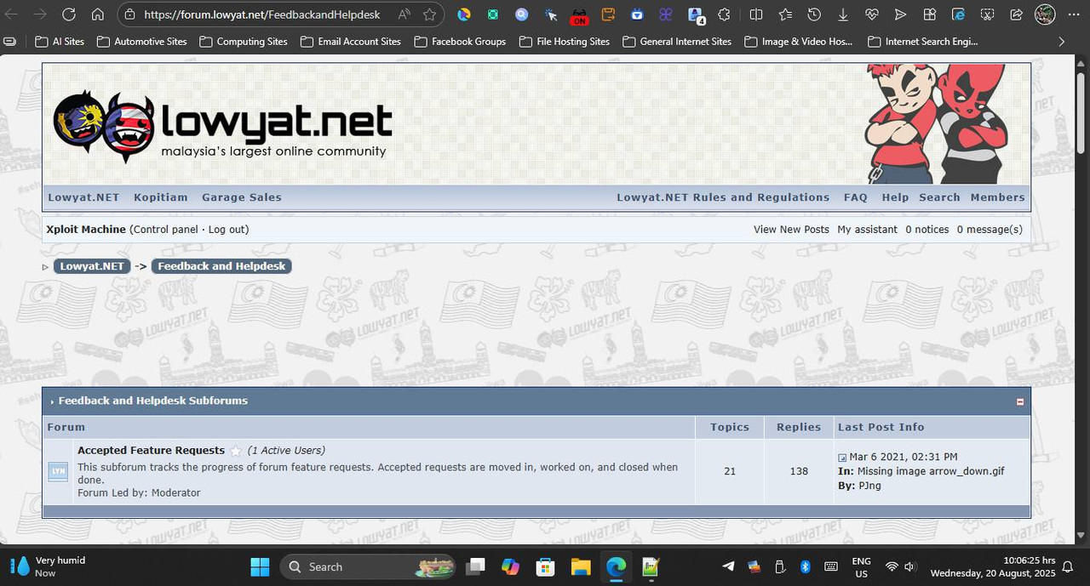Open Missing image arrow_down.gif last post
This screenshot has width=1090, height=586.
tap(931, 471)
